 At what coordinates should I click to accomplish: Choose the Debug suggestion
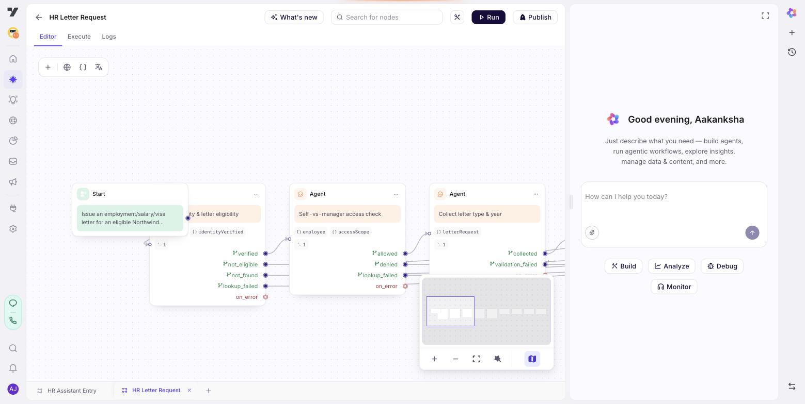722,266
